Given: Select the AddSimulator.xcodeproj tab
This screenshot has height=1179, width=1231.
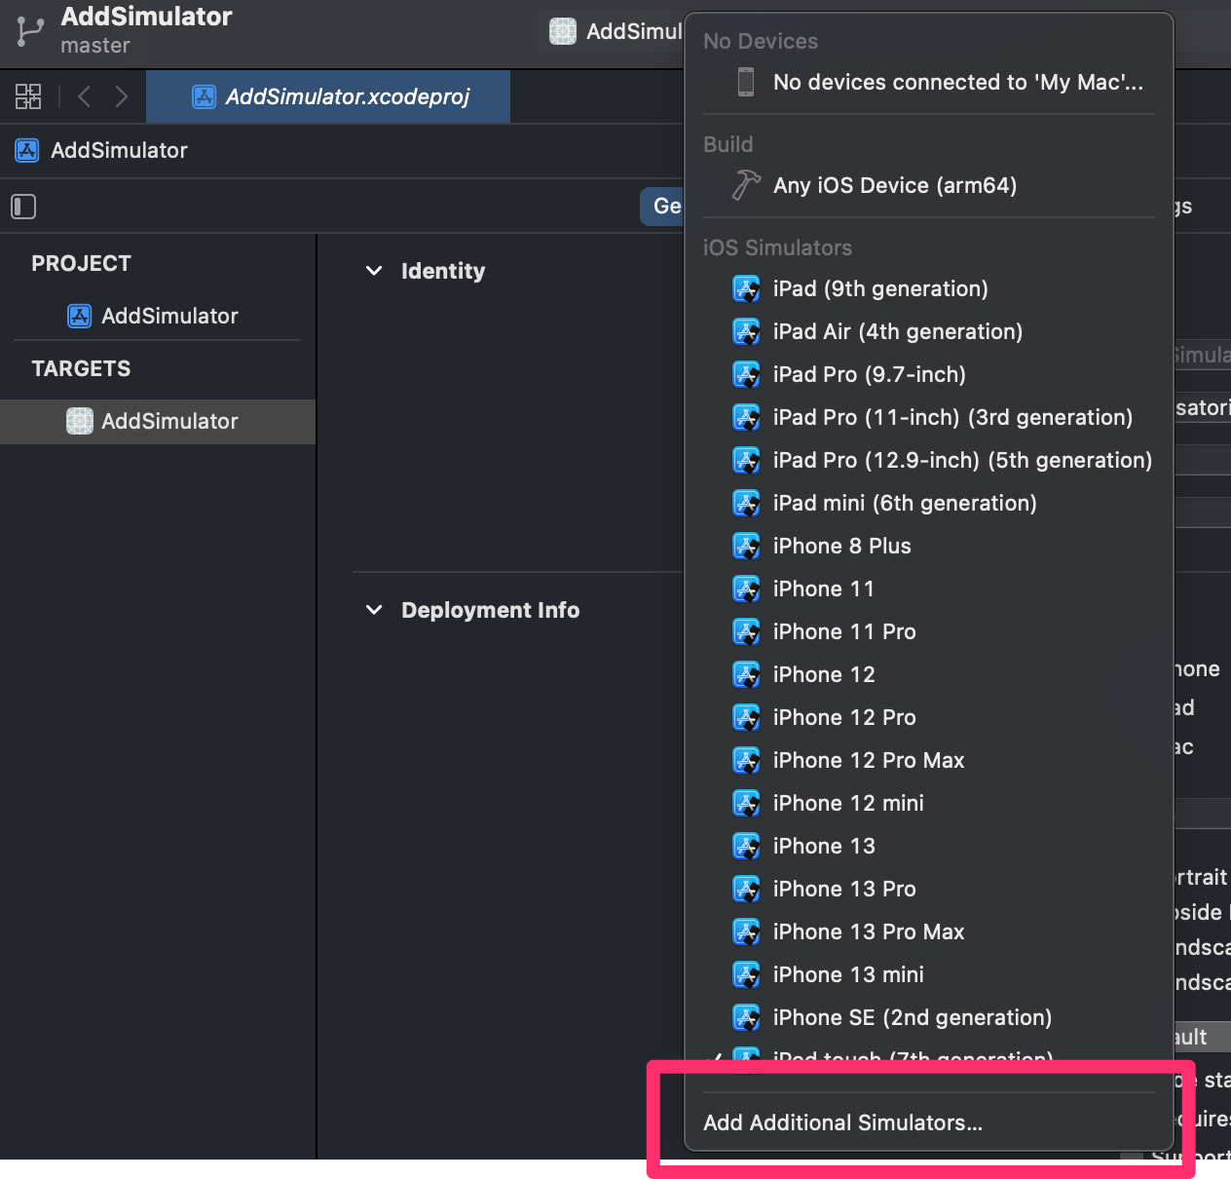Looking at the screenshot, I should click(x=329, y=96).
